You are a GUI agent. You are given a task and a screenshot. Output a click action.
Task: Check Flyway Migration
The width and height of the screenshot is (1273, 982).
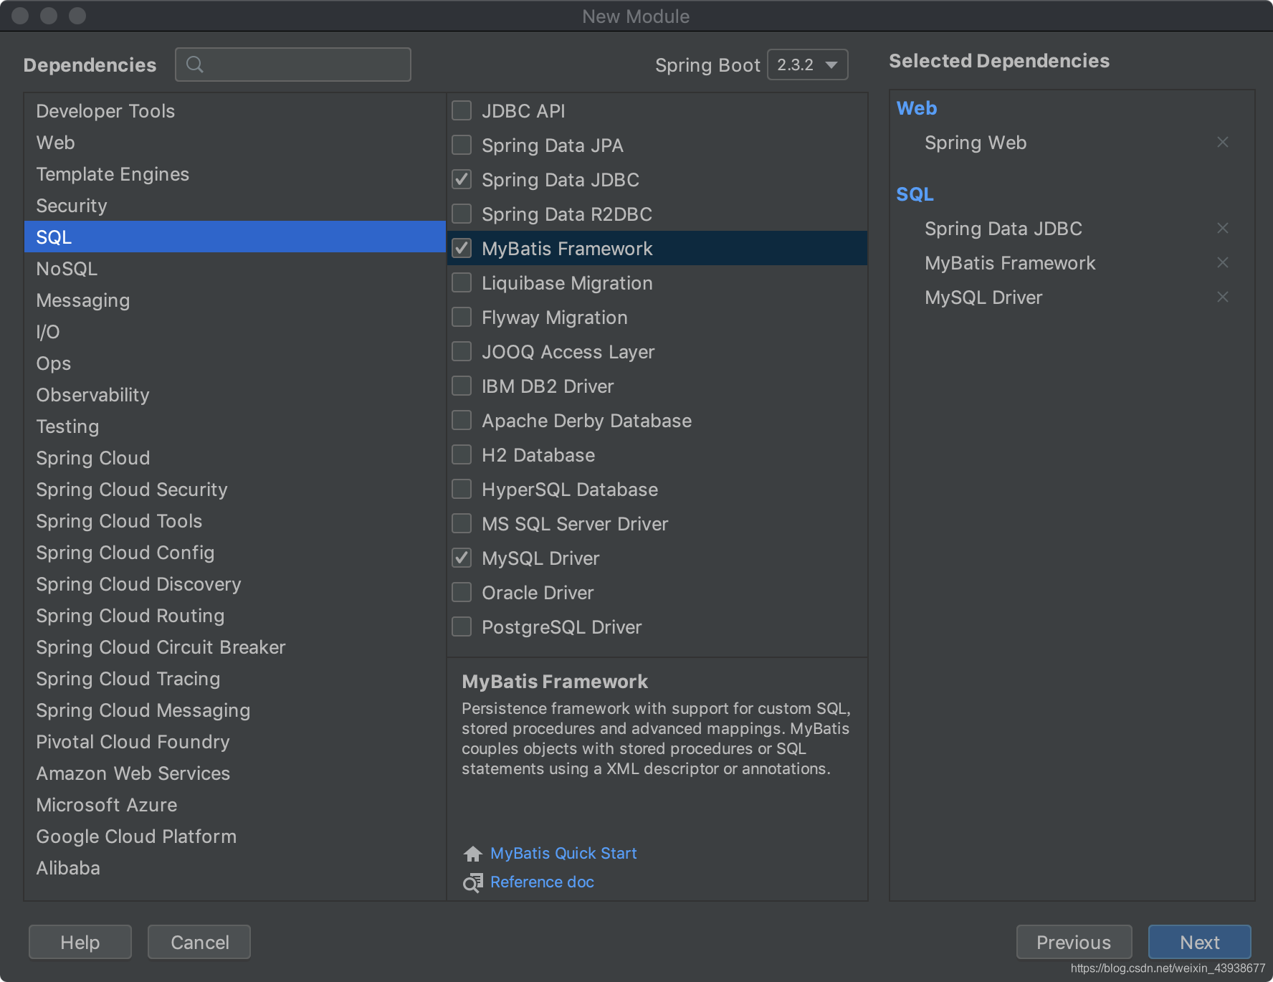coord(462,317)
